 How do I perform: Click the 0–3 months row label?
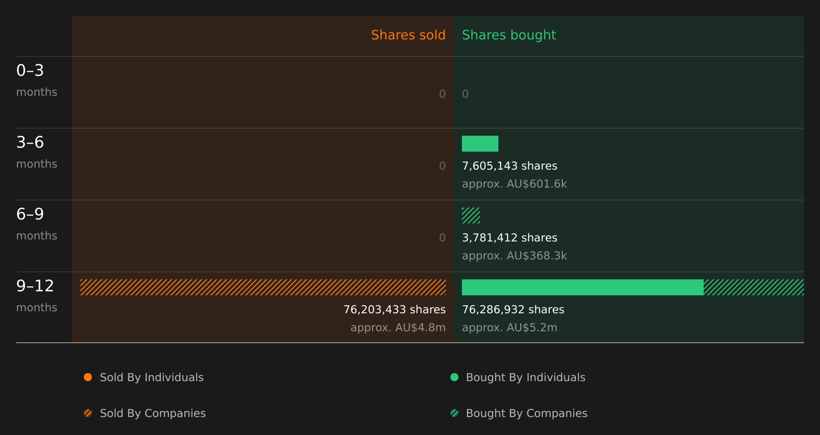pyautogui.click(x=36, y=80)
